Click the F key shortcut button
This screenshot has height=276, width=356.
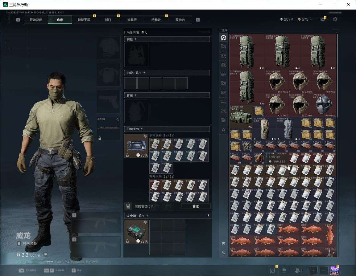point(77,270)
